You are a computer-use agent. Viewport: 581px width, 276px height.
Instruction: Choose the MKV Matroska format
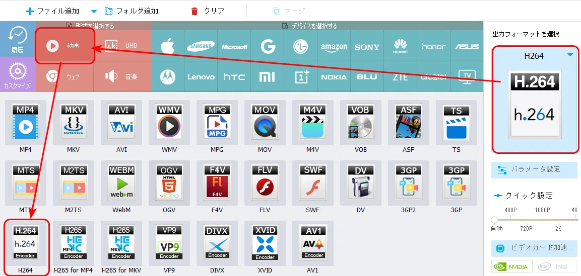coord(74,122)
